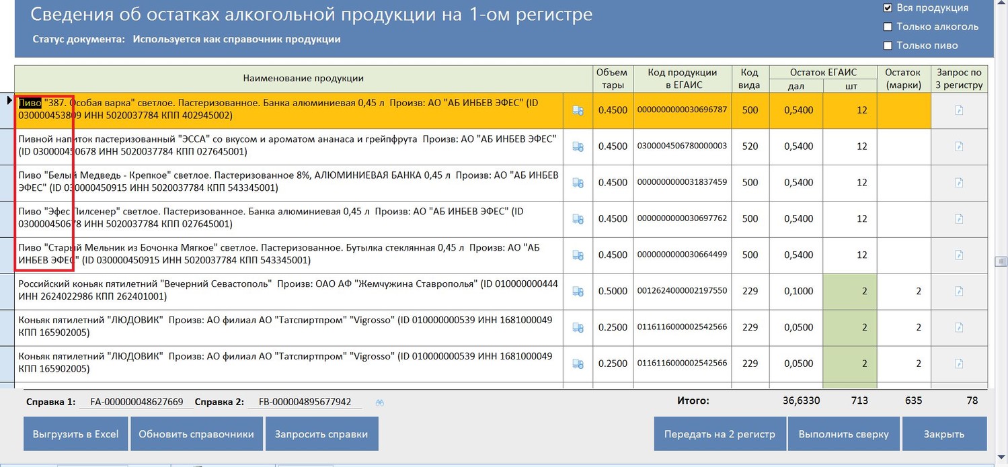Click truck icon in "ЭССА" beer drink row
Viewport: 1008px width, 467px height.
click(x=577, y=146)
